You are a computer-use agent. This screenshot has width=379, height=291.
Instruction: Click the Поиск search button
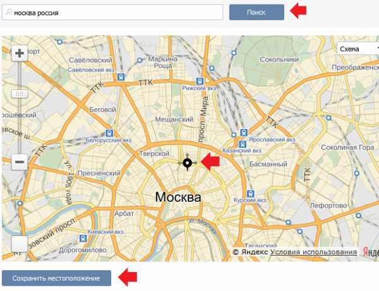256,13
